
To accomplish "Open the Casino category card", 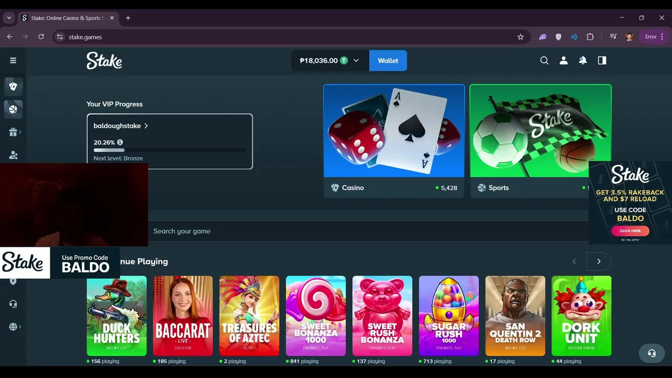I will point(394,141).
